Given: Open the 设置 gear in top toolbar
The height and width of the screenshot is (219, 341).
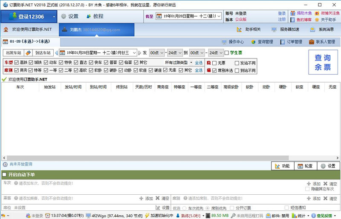Looking at the screenshot, I should (69, 16).
